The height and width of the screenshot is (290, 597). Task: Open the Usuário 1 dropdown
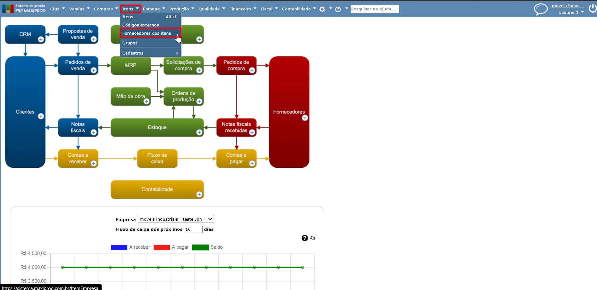(x=571, y=12)
